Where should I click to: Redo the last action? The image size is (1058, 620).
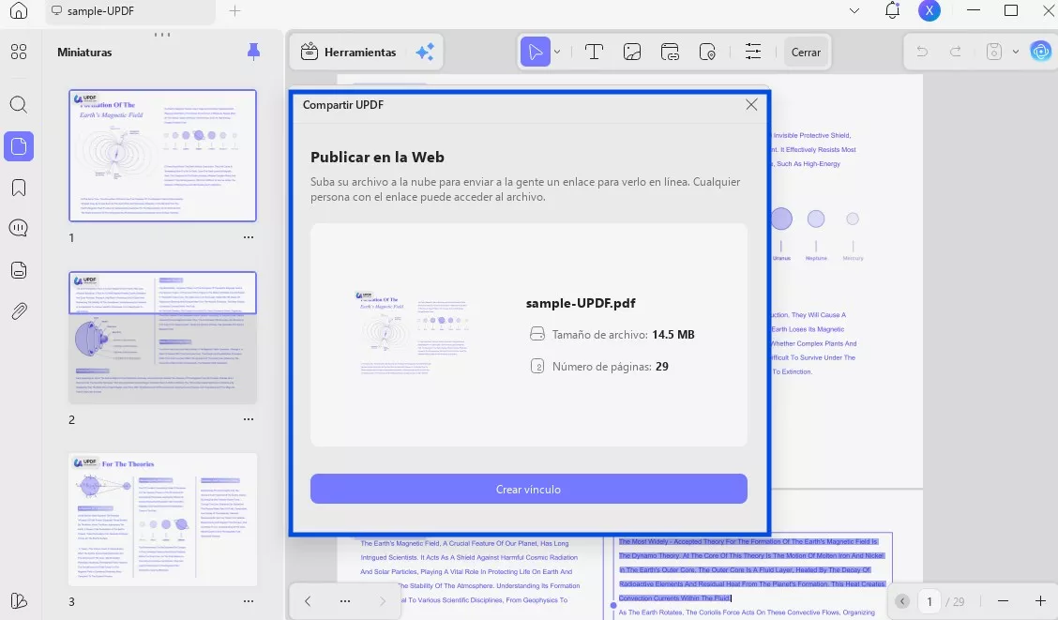pos(956,52)
